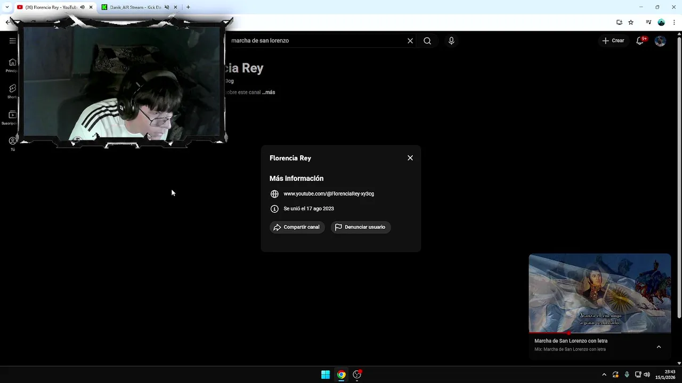Open a new browser tab
The height and width of the screenshot is (383, 682).
(188, 7)
